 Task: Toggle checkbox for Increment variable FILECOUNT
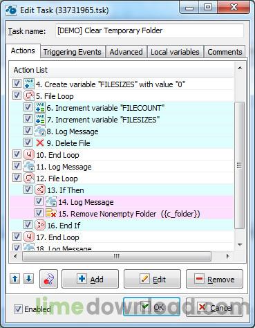28,107
